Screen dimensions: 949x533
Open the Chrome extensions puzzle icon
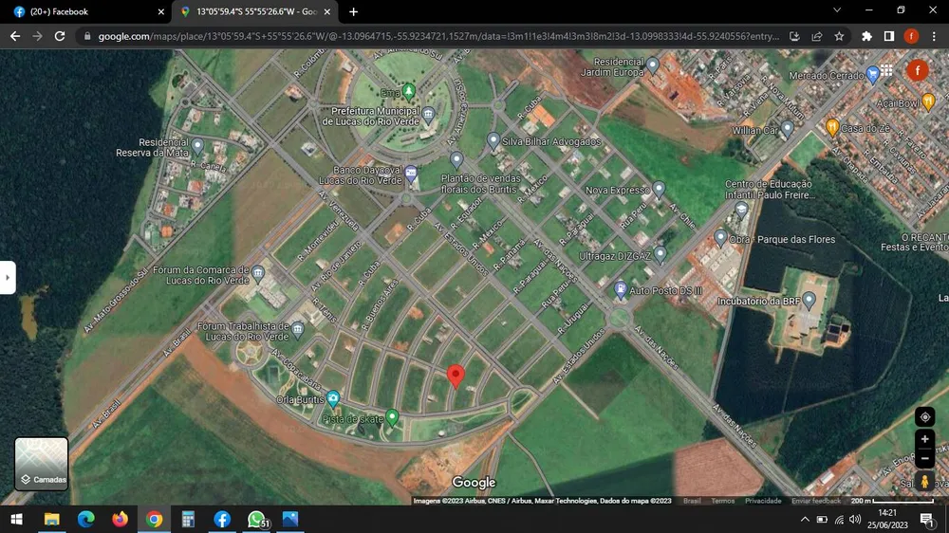(x=866, y=36)
